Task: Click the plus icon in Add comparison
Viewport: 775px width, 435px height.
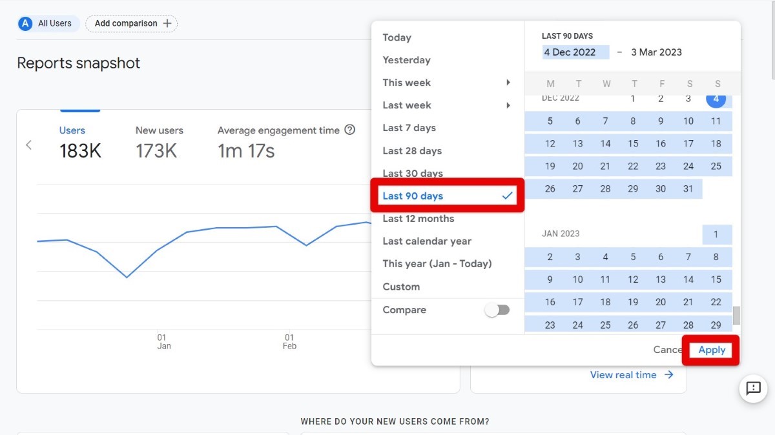Action: [167, 24]
